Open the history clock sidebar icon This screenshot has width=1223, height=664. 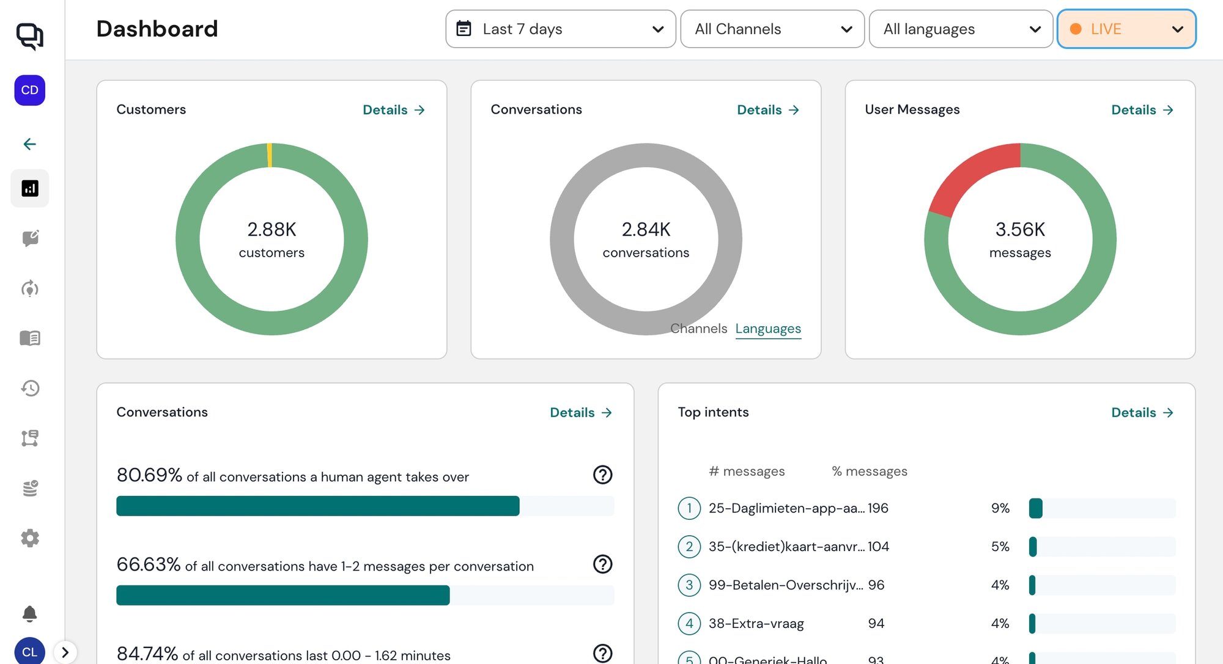[29, 388]
